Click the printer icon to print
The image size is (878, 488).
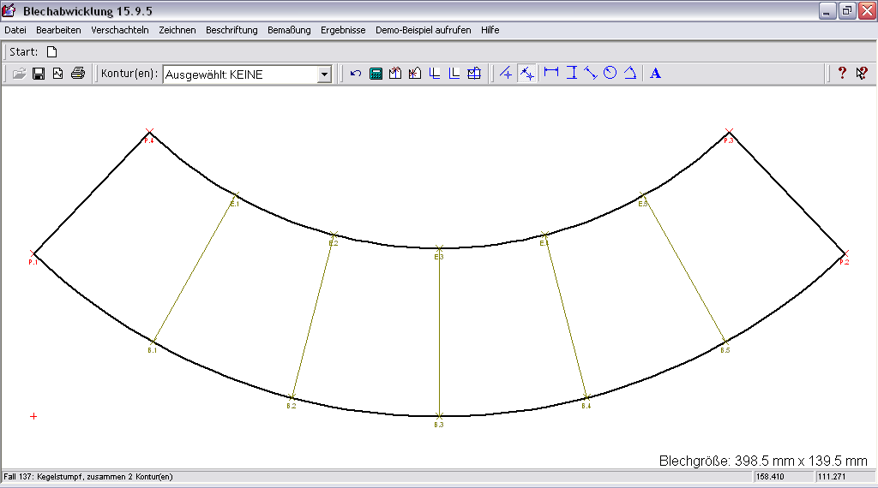point(78,74)
